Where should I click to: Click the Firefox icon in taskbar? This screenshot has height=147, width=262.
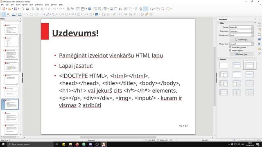click(x=77, y=144)
